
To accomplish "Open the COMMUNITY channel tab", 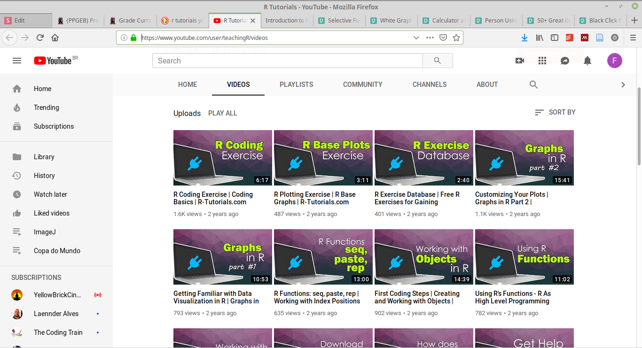I will click(x=363, y=85).
